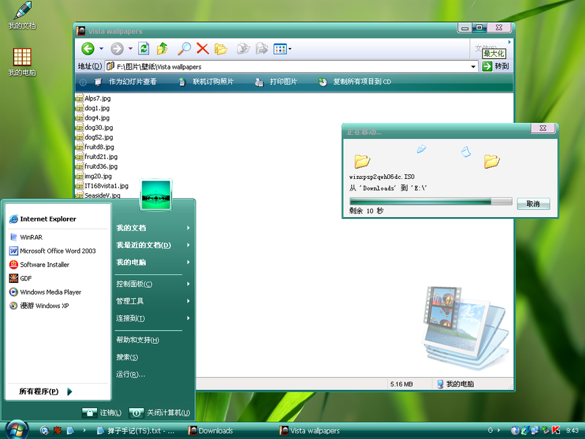Select file dog1.jpg

[92, 108]
